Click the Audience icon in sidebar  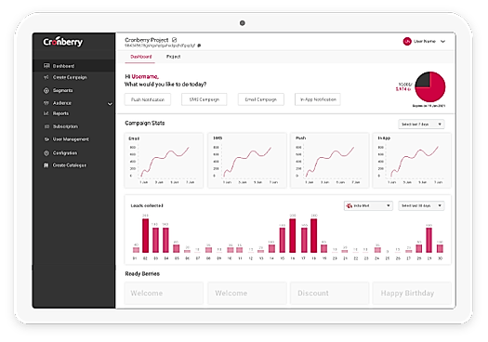(x=46, y=103)
